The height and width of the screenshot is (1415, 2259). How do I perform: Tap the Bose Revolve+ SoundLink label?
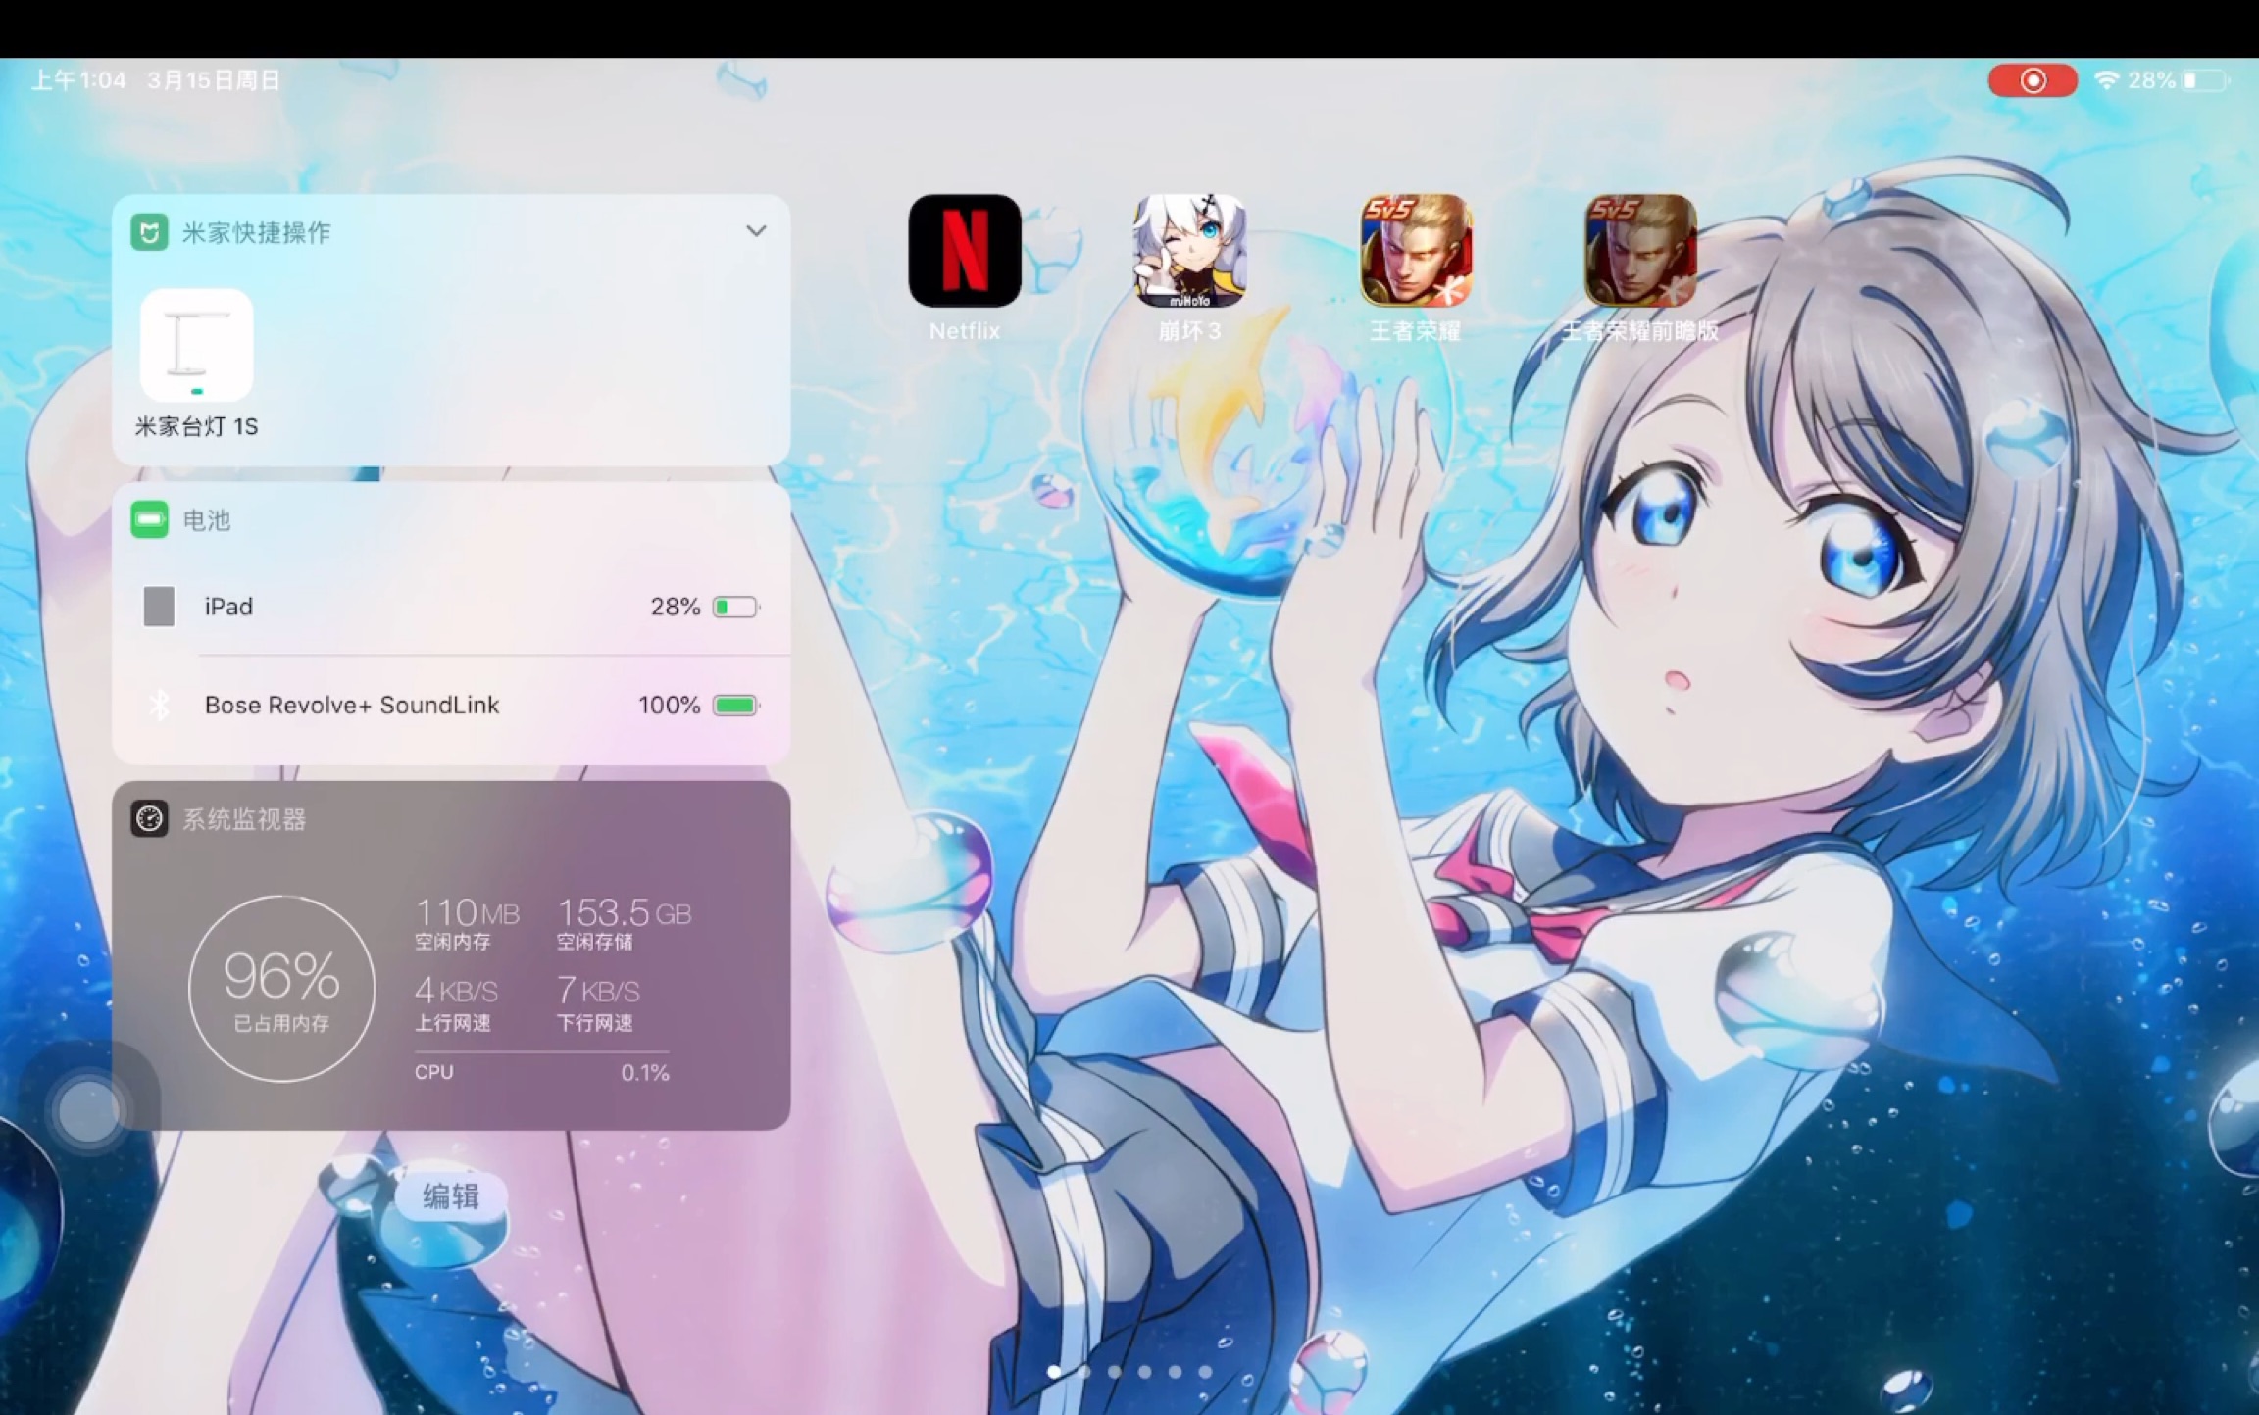pos(352,705)
